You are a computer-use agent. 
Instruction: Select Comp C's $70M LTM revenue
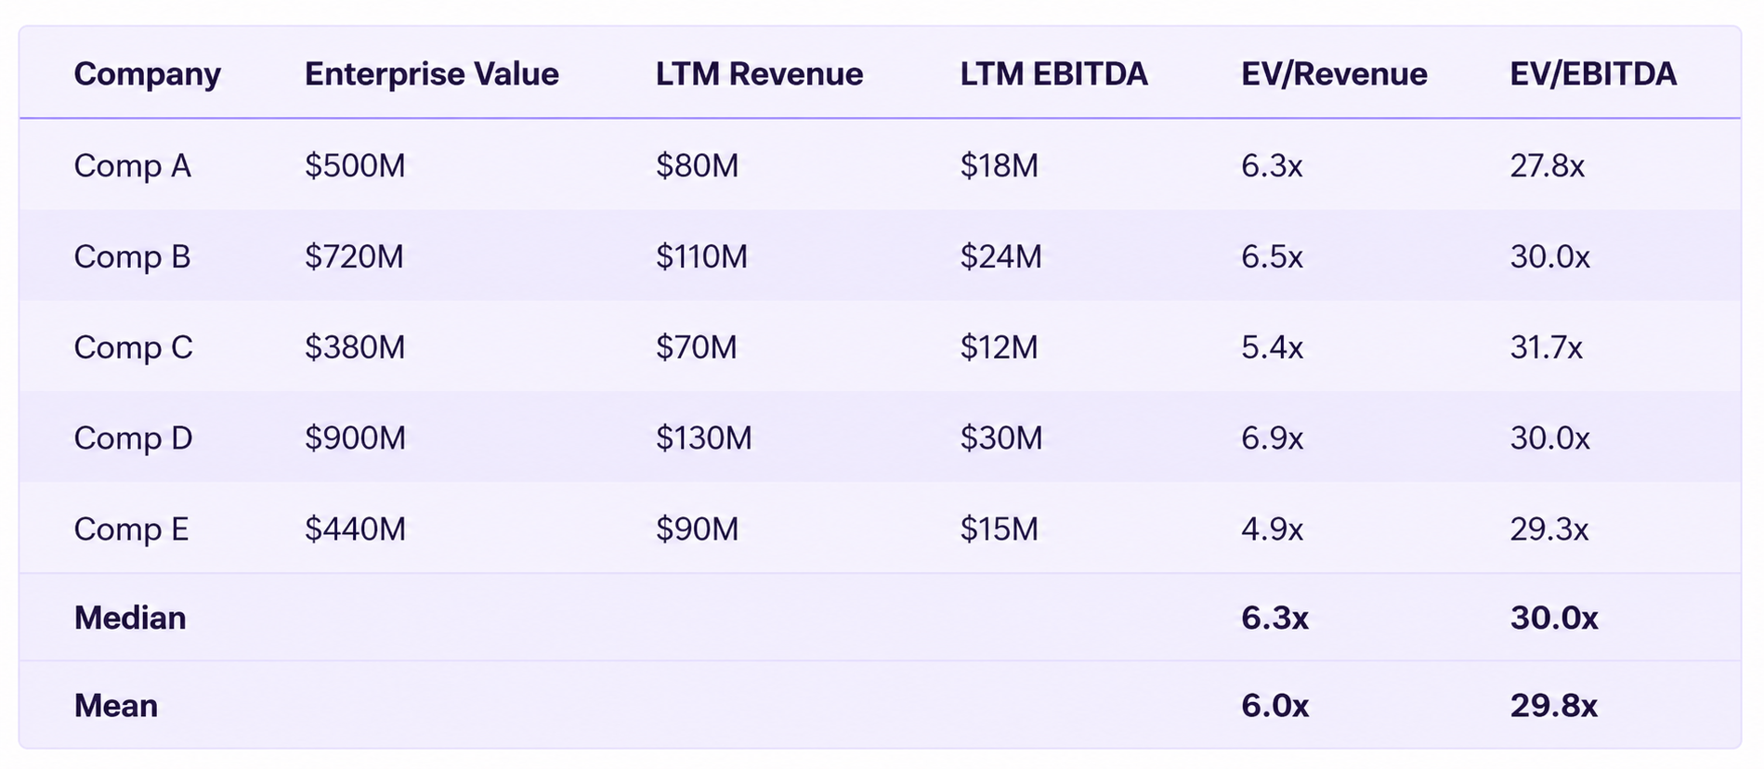coord(697,347)
